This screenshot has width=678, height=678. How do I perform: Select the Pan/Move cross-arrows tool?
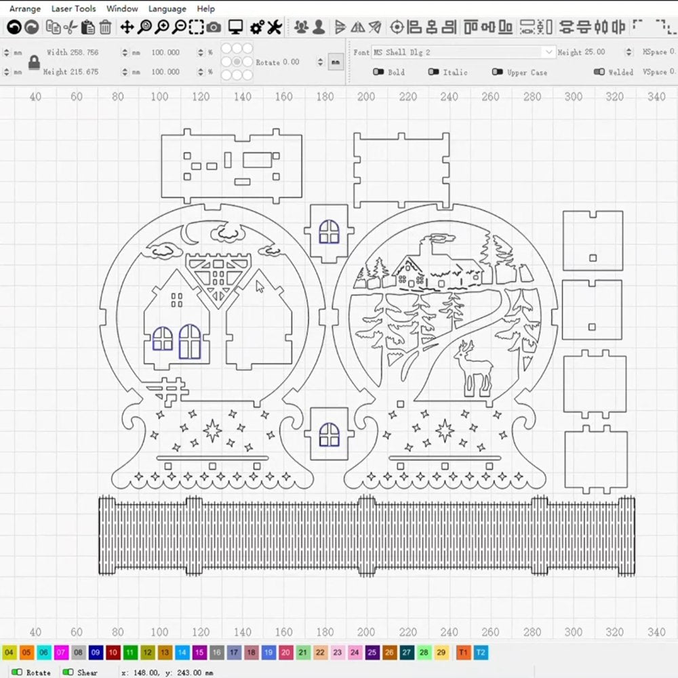click(127, 27)
